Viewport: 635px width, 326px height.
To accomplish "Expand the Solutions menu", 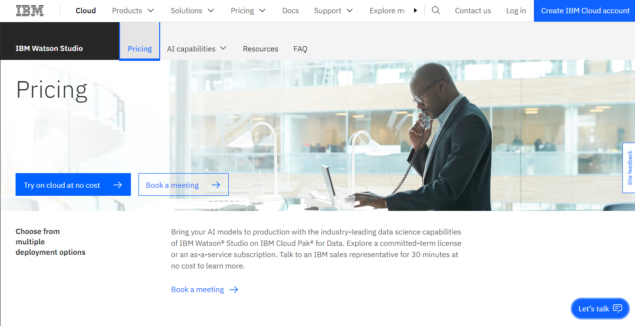I will pos(192,10).
